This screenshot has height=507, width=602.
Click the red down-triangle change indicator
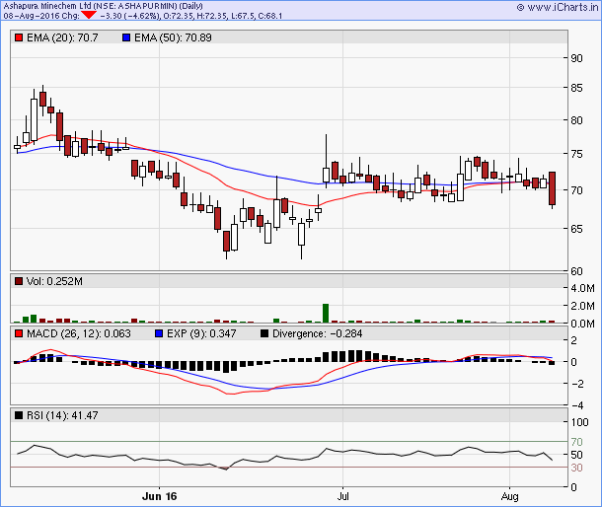click(89, 16)
